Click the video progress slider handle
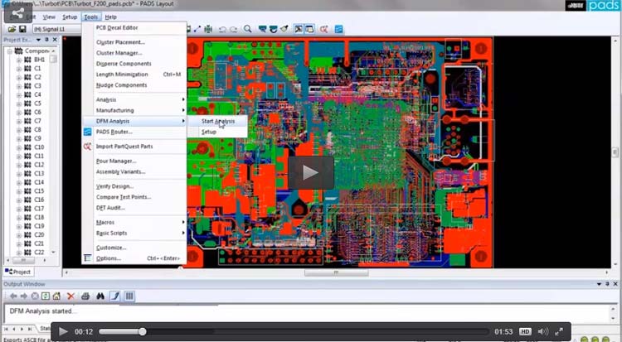The image size is (622, 342). [142, 332]
